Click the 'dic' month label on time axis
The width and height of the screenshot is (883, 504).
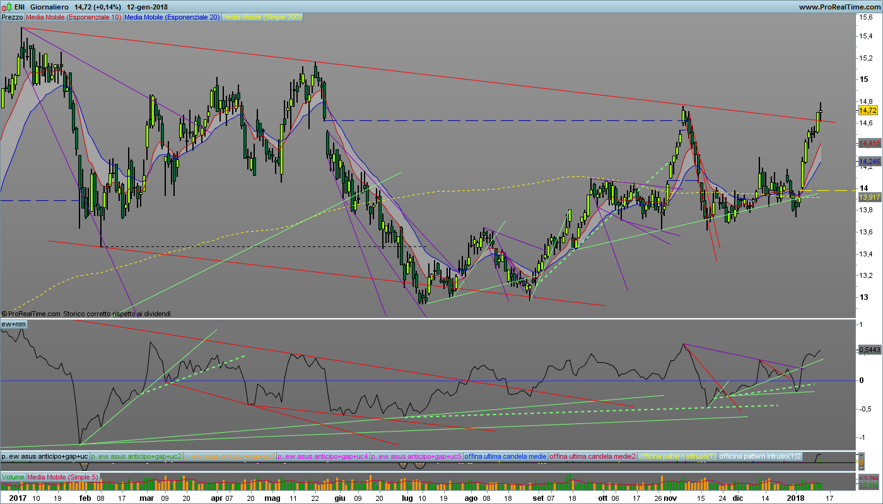coord(738,498)
